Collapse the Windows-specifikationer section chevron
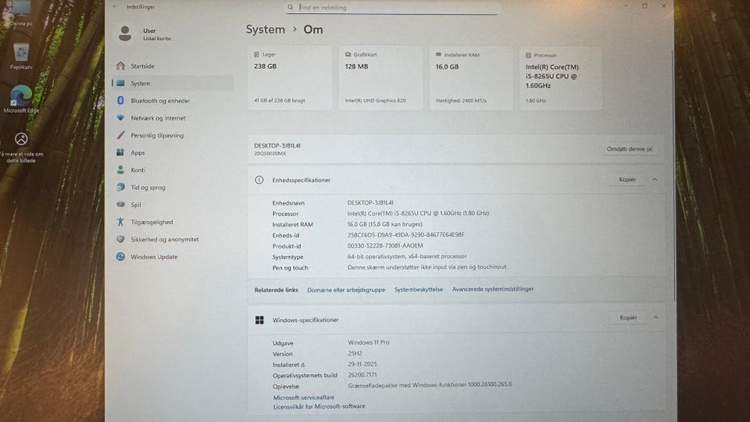Viewport: 750px width, 422px height. (x=655, y=317)
